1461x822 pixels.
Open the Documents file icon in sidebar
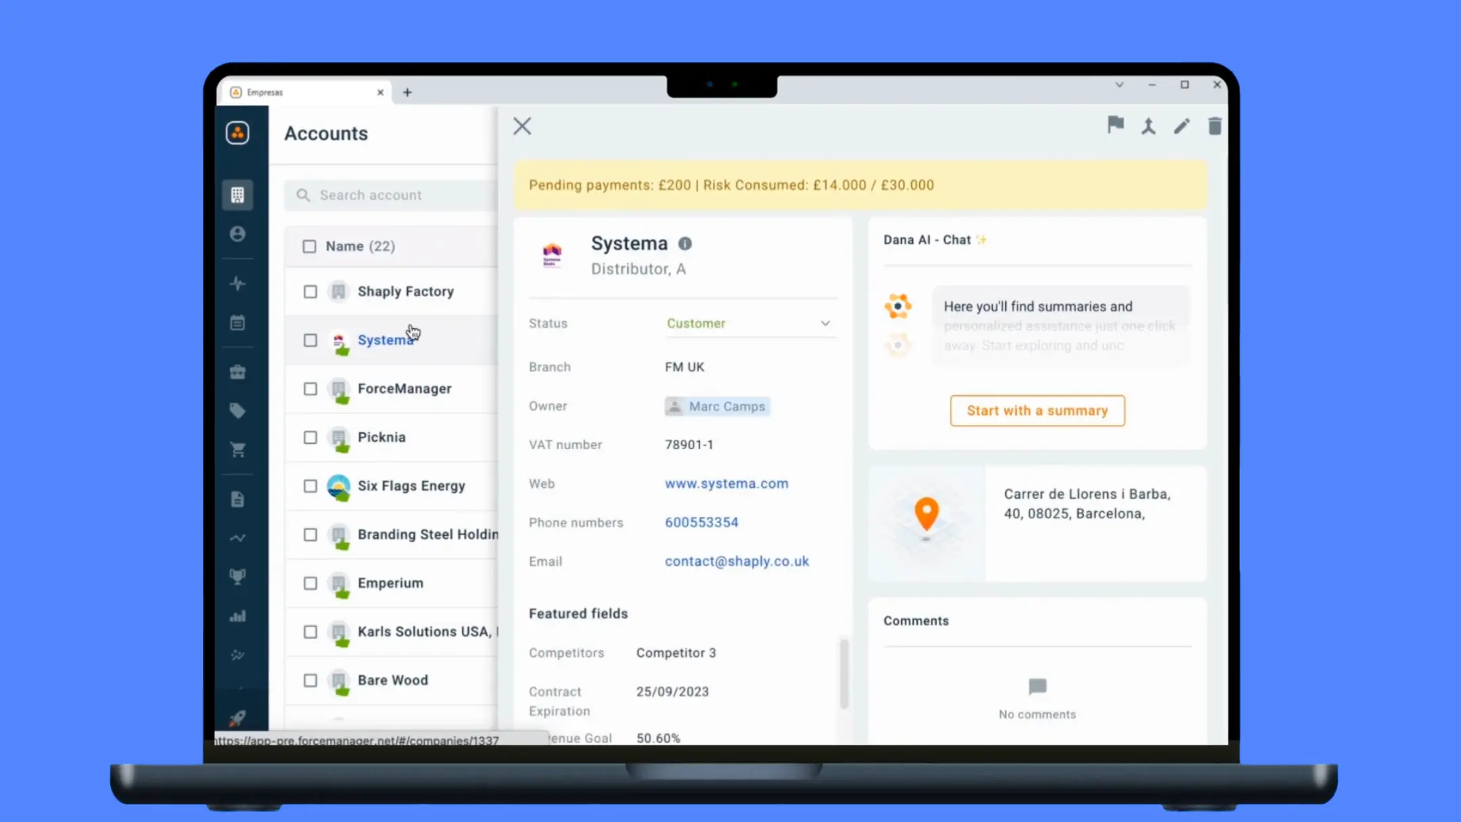coord(237,499)
